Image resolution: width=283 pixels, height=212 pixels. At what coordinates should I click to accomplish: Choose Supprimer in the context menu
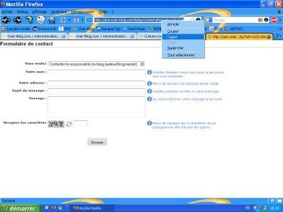click(x=183, y=48)
